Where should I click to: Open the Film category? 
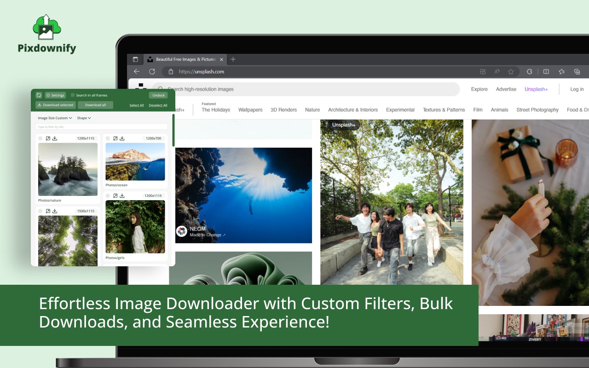click(x=478, y=110)
